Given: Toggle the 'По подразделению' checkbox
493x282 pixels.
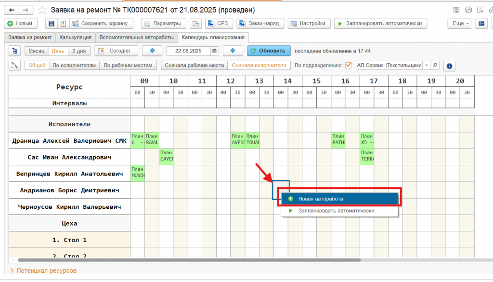Looking at the screenshot, I should click(349, 65).
